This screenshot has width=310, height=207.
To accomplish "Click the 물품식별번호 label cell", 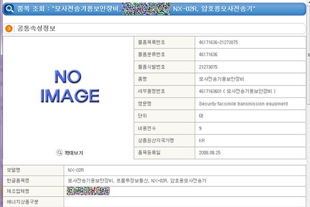I will coord(164,67).
